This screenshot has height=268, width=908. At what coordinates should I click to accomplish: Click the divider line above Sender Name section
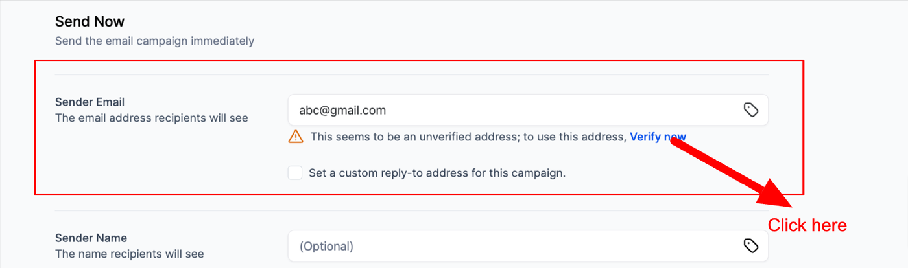pos(411,210)
